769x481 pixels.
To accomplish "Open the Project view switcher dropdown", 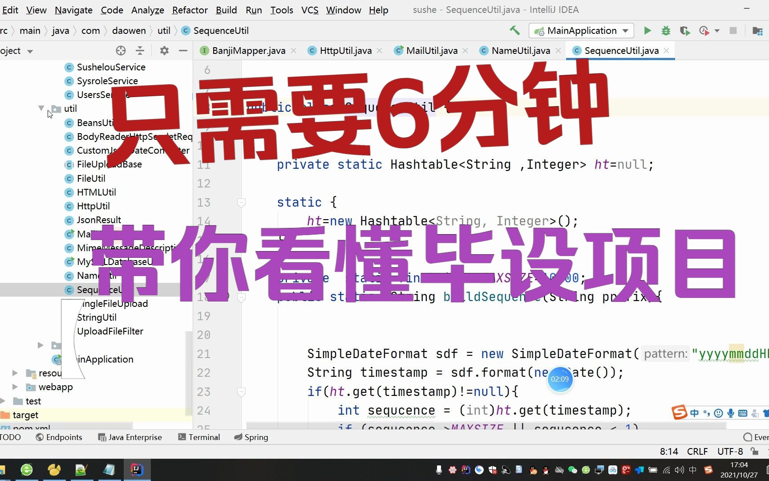I will click(x=29, y=50).
